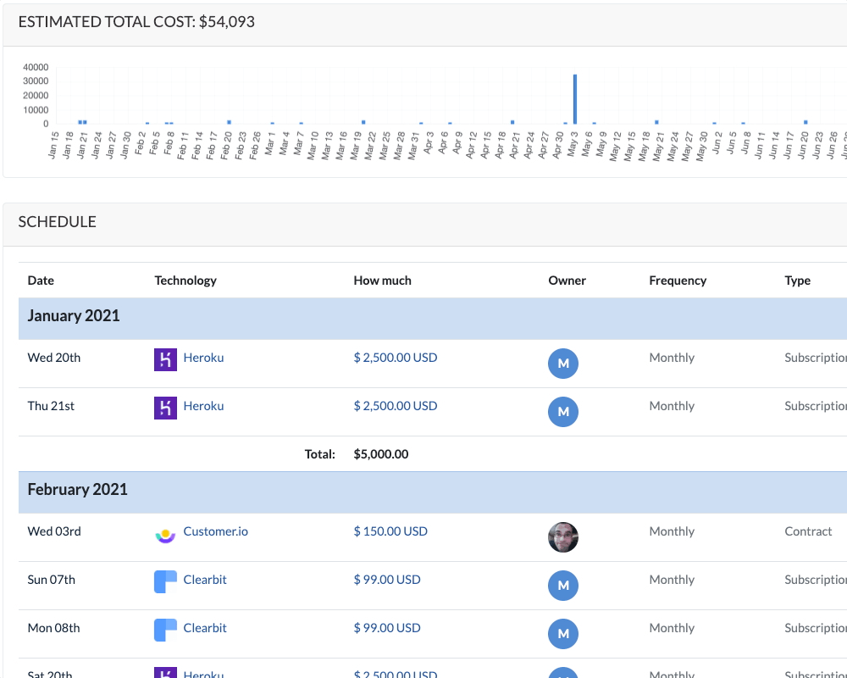The width and height of the screenshot is (847, 678).
Task: Click the M owner avatar on Wed 20th row
Action: point(563,364)
